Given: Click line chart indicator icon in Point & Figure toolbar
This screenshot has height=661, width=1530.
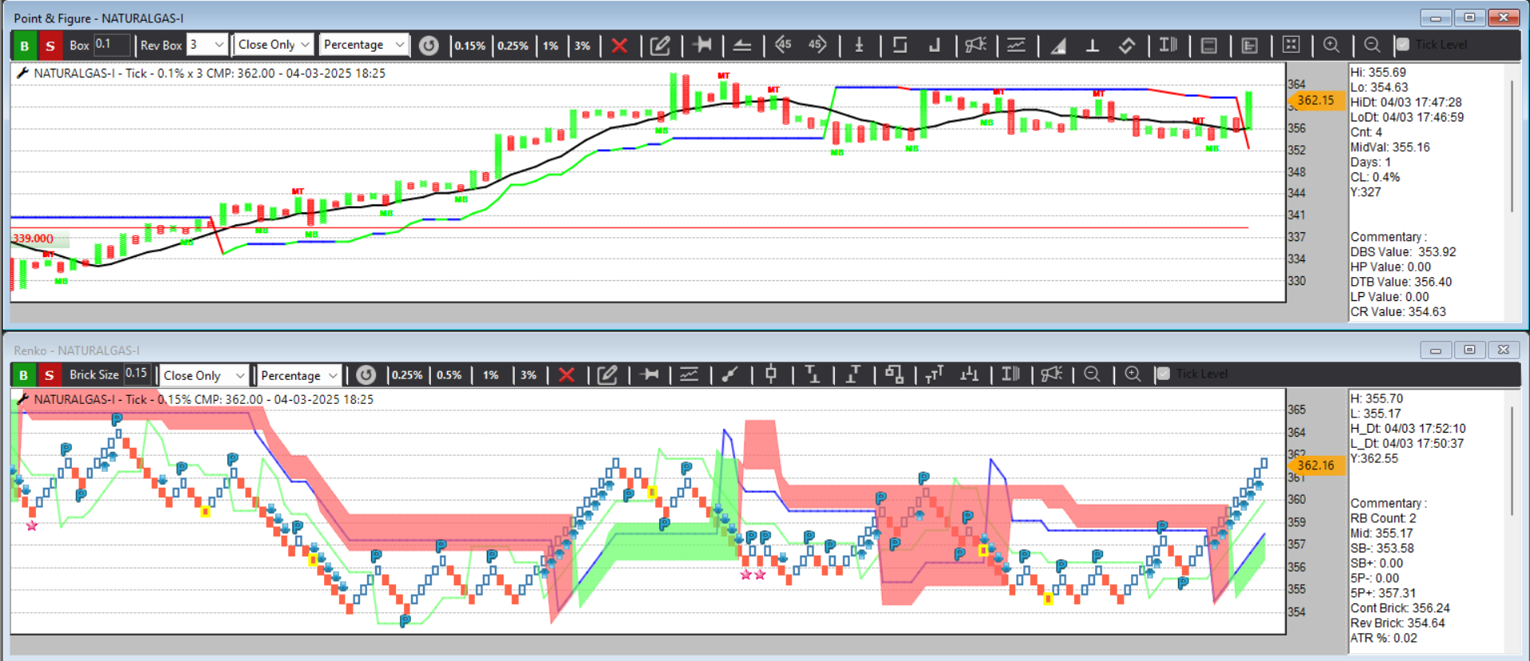Looking at the screenshot, I should [1016, 45].
